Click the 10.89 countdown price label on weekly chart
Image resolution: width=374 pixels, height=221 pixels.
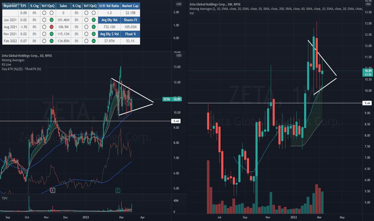pos(368,72)
